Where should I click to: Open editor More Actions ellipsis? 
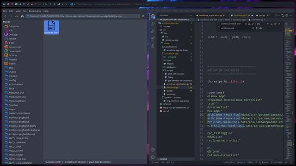pos(291,15)
